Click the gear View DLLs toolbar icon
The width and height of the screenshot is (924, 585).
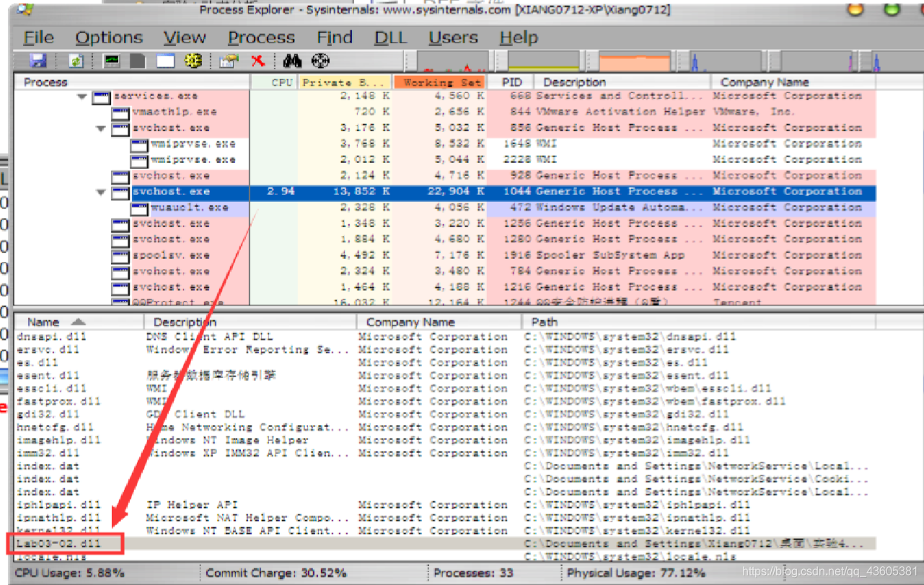(x=193, y=61)
